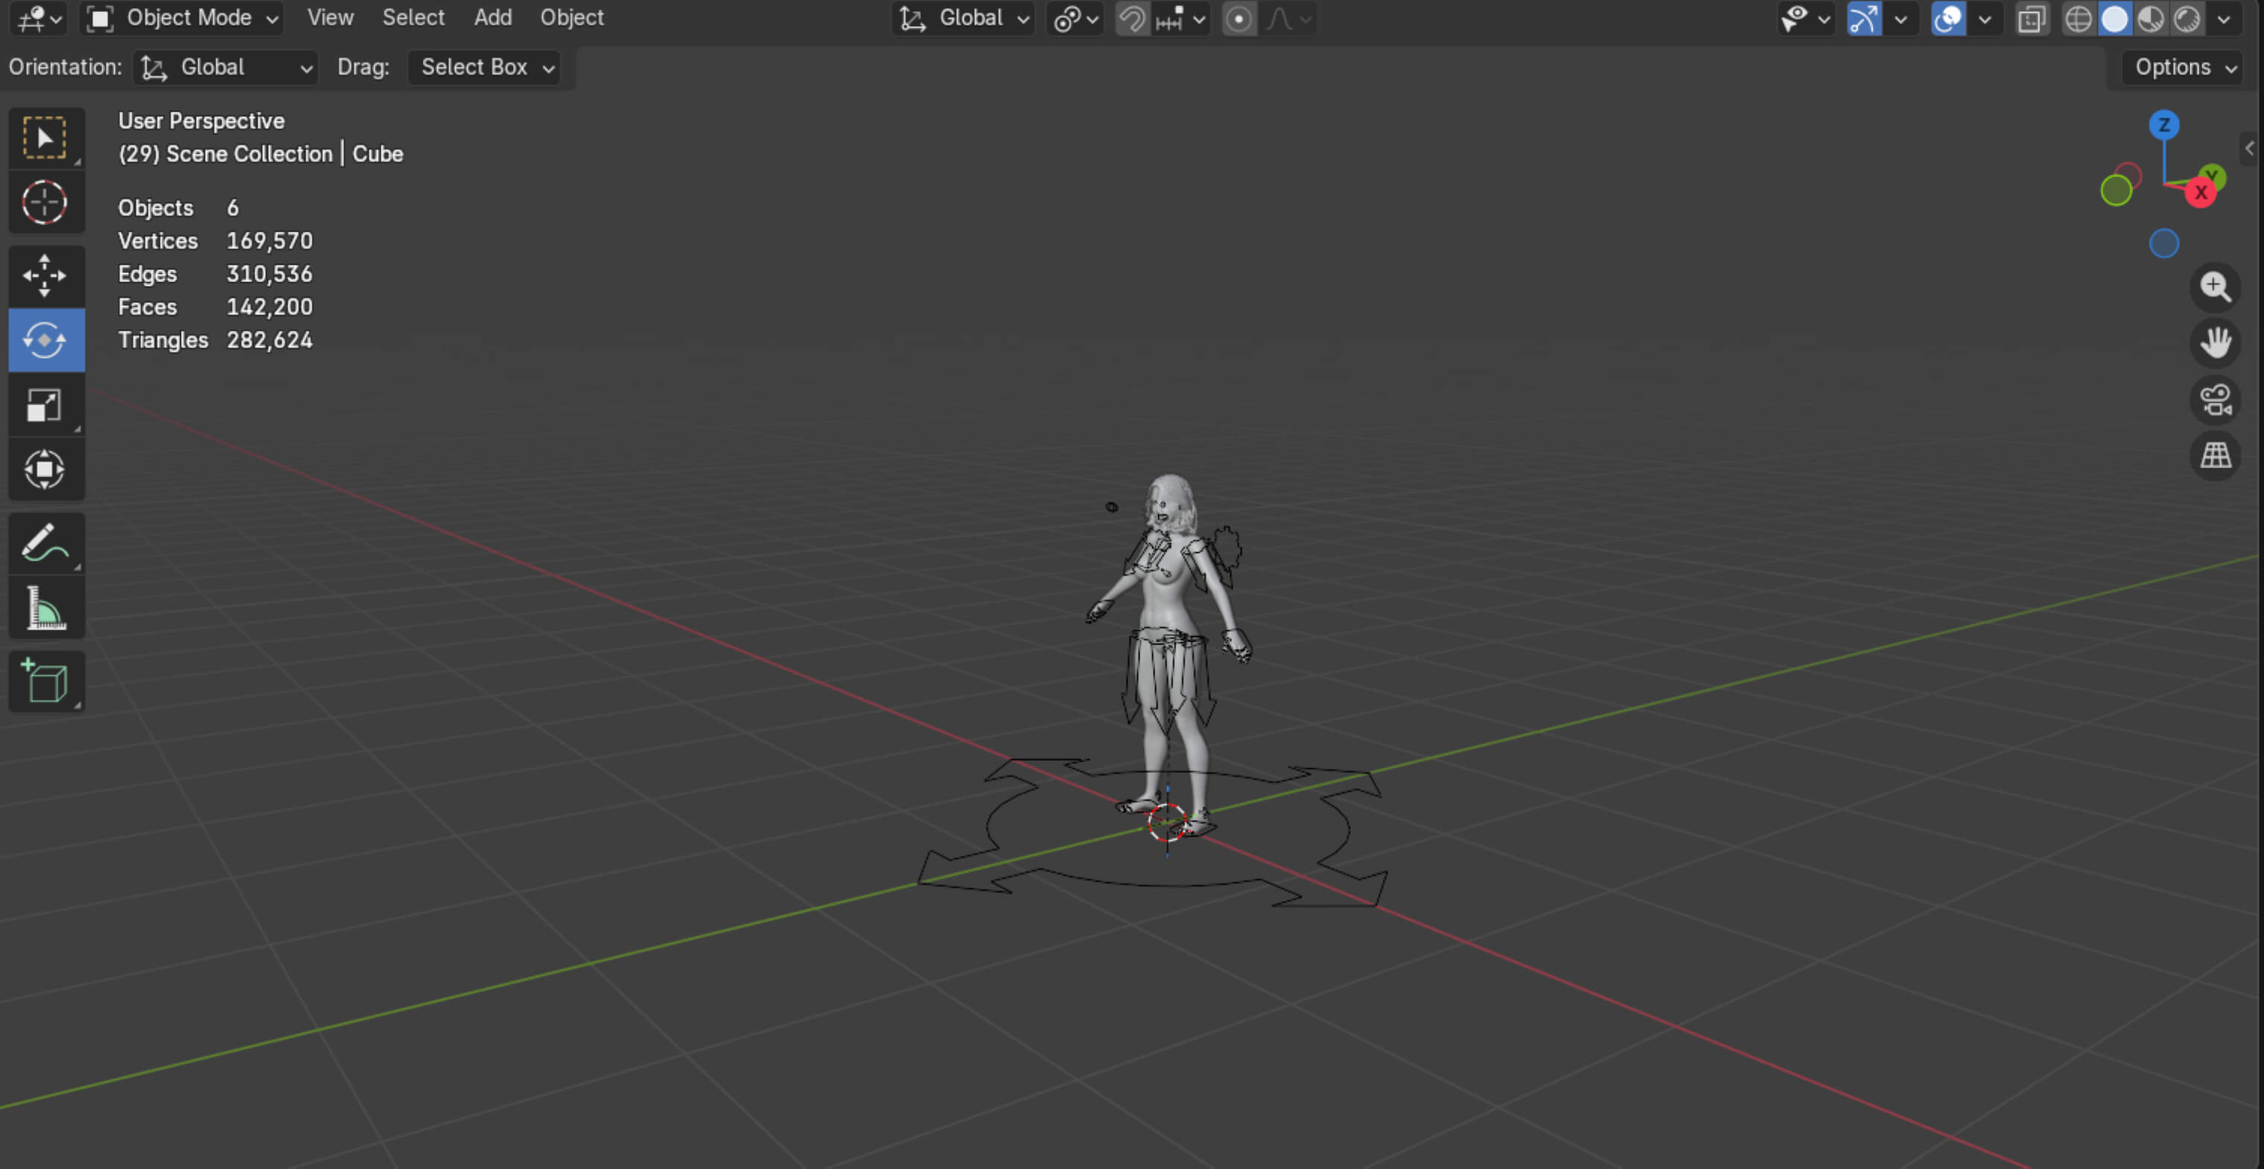This screenshot has height=1169, width=2264.
Task: Open tool settings Orientation Global dropdown
Action: coord(226,68)
